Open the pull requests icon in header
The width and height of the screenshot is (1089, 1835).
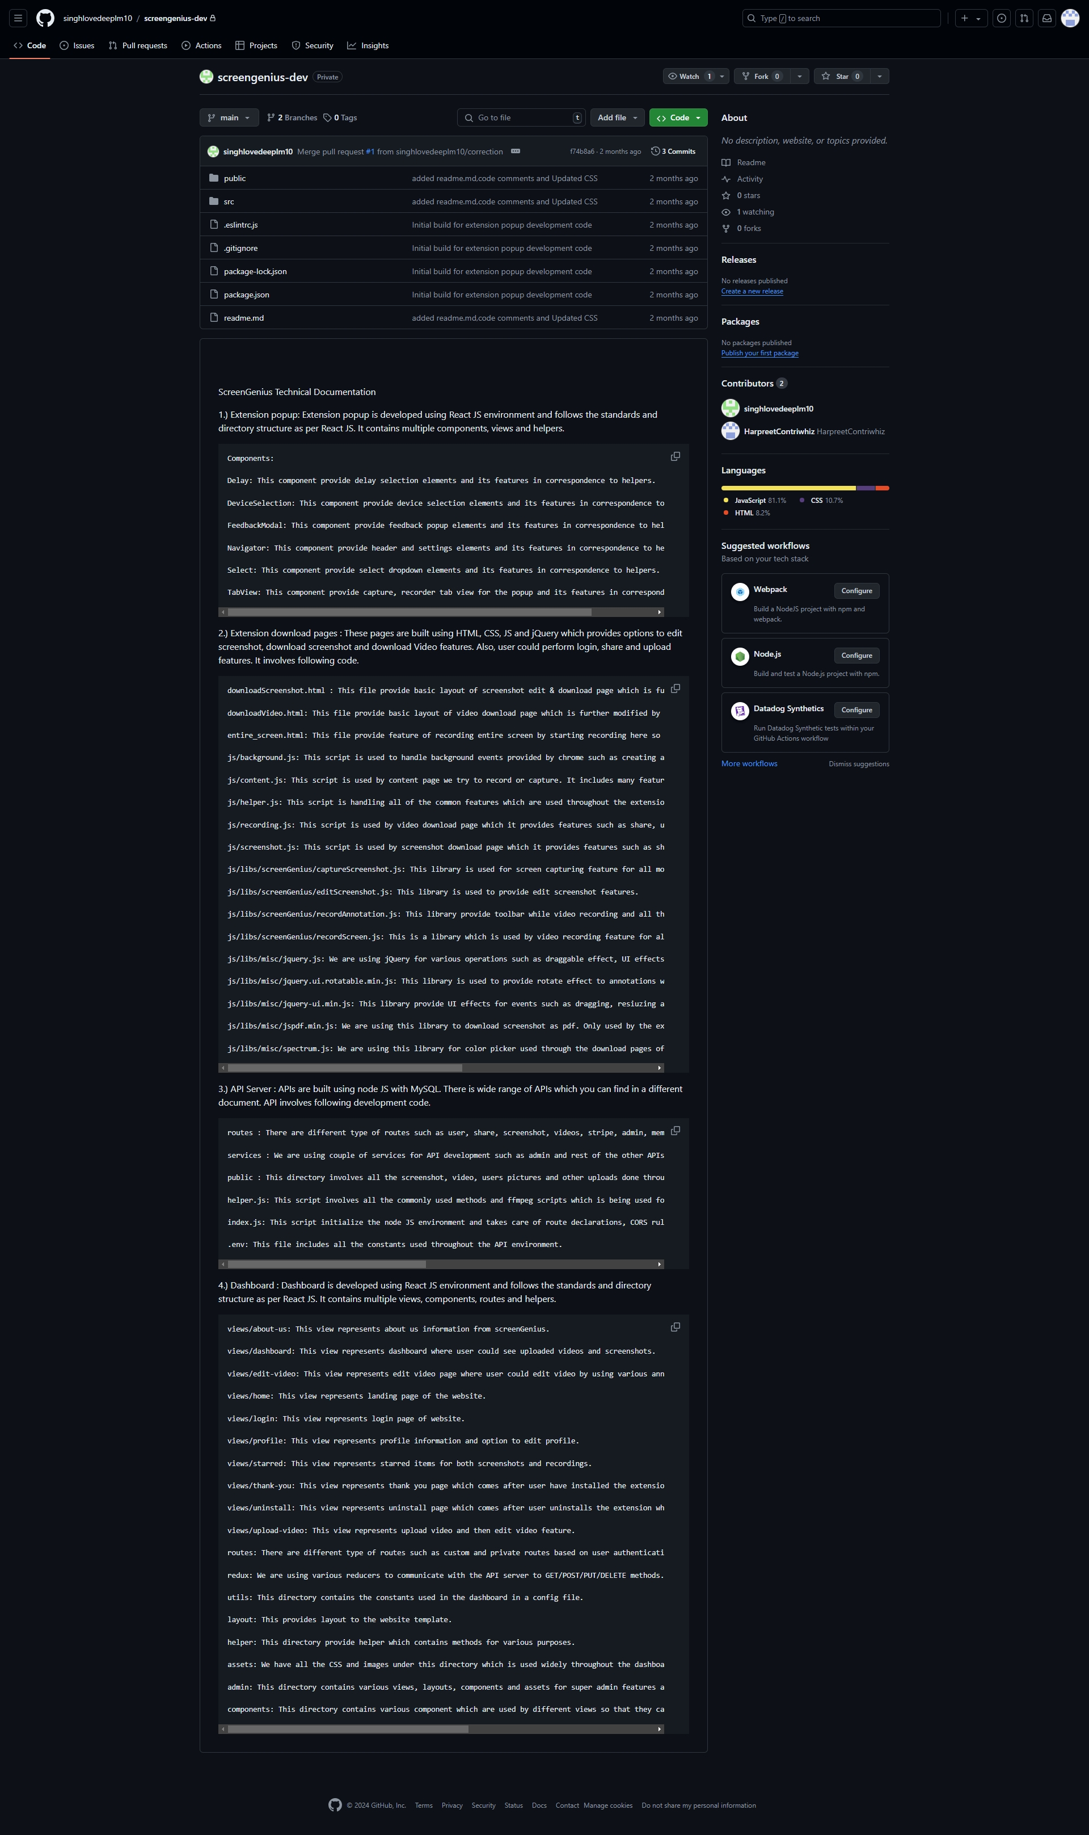coord(1024,18)
